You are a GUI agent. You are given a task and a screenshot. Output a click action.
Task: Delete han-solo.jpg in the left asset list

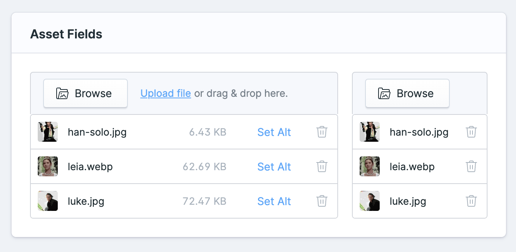point(322,132)
